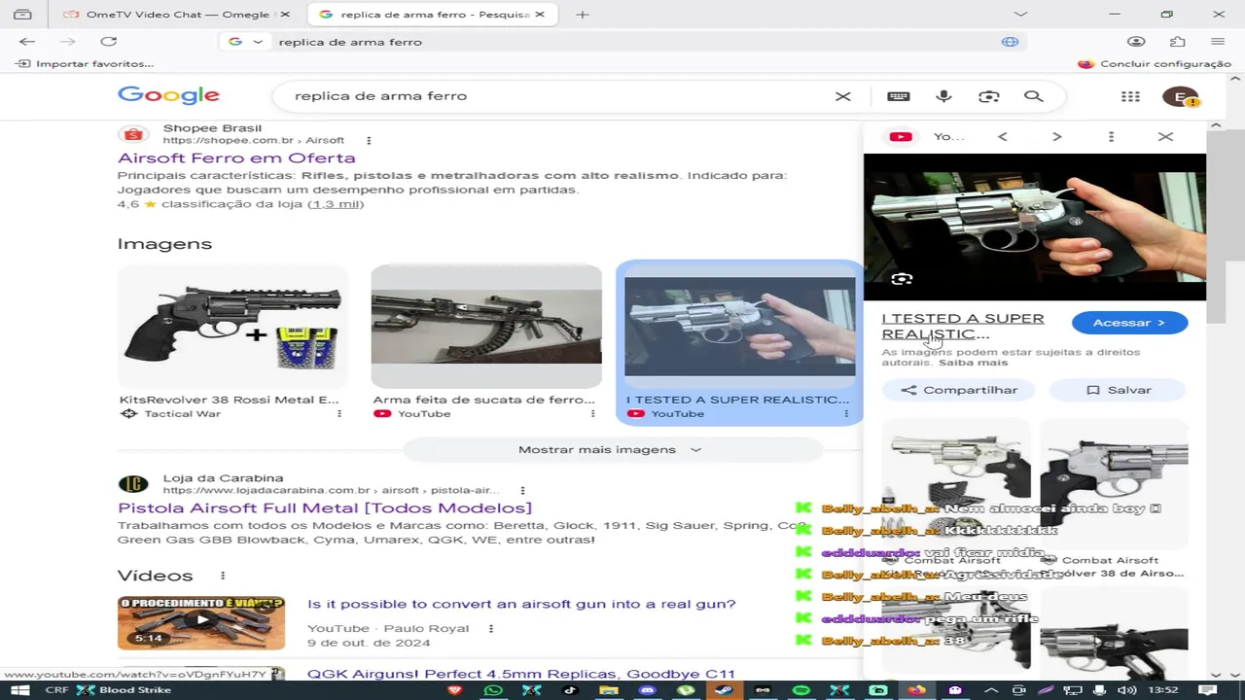Expand Mostrar mais imagens
Image resolution: width=1245 pixels, height=700 pixels.
pos(612,449)
